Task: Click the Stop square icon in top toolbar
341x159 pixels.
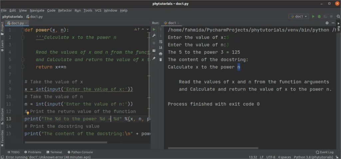Action: pyautogui.click(x=331, y=17)
